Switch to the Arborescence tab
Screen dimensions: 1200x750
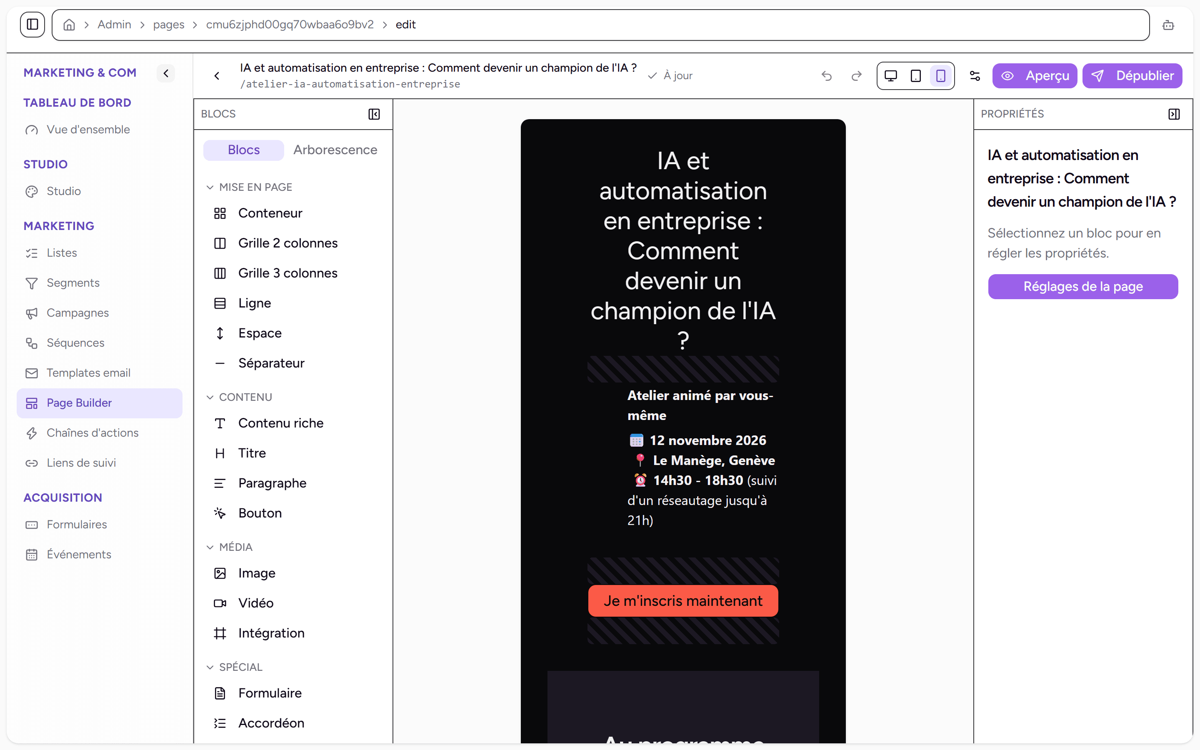(x=335, y=150)
